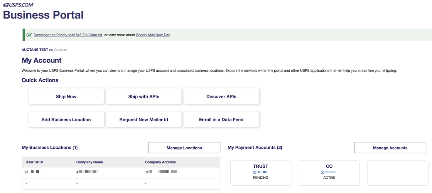Viewport: 432px width, 193px height.
Task: Click the CC account number link
Action: [329, 172]
